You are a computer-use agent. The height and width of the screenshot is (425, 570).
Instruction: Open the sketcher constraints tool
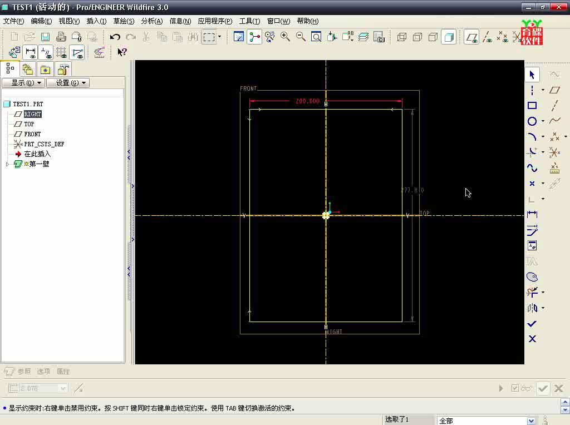coord(532,245)
